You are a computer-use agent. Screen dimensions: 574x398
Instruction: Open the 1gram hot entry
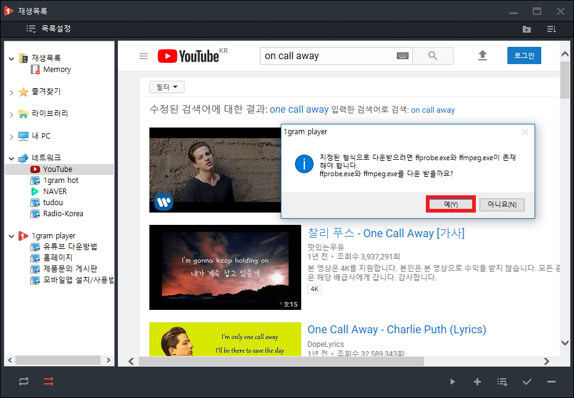pyautogui.click(x=60, y=180)
